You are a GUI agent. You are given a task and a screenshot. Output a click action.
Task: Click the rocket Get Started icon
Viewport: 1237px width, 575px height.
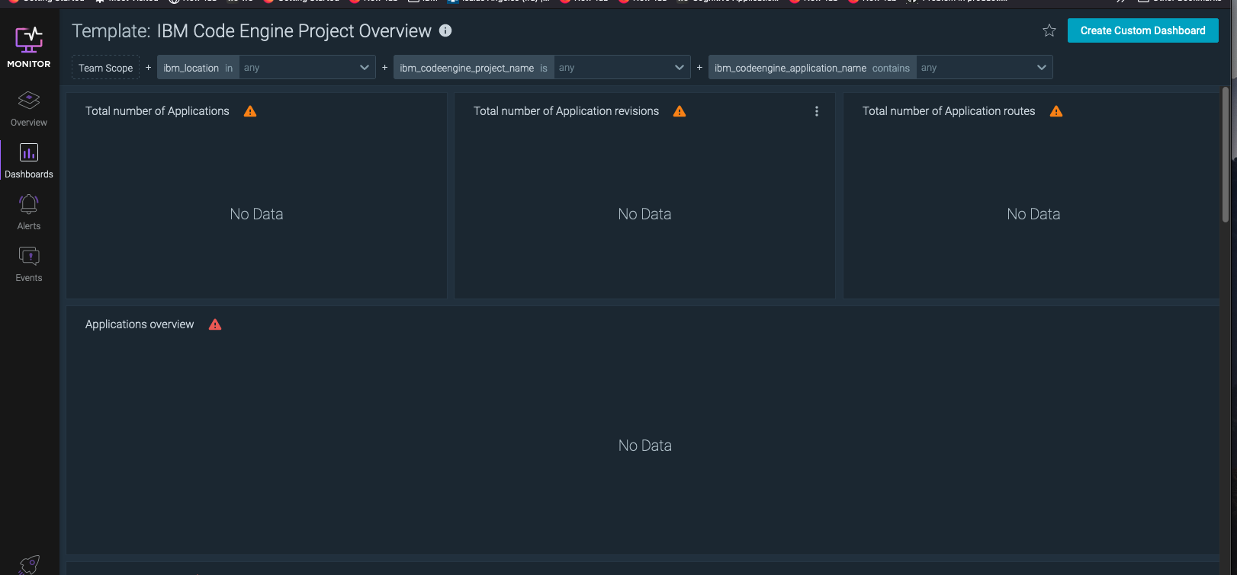point(29,564)
